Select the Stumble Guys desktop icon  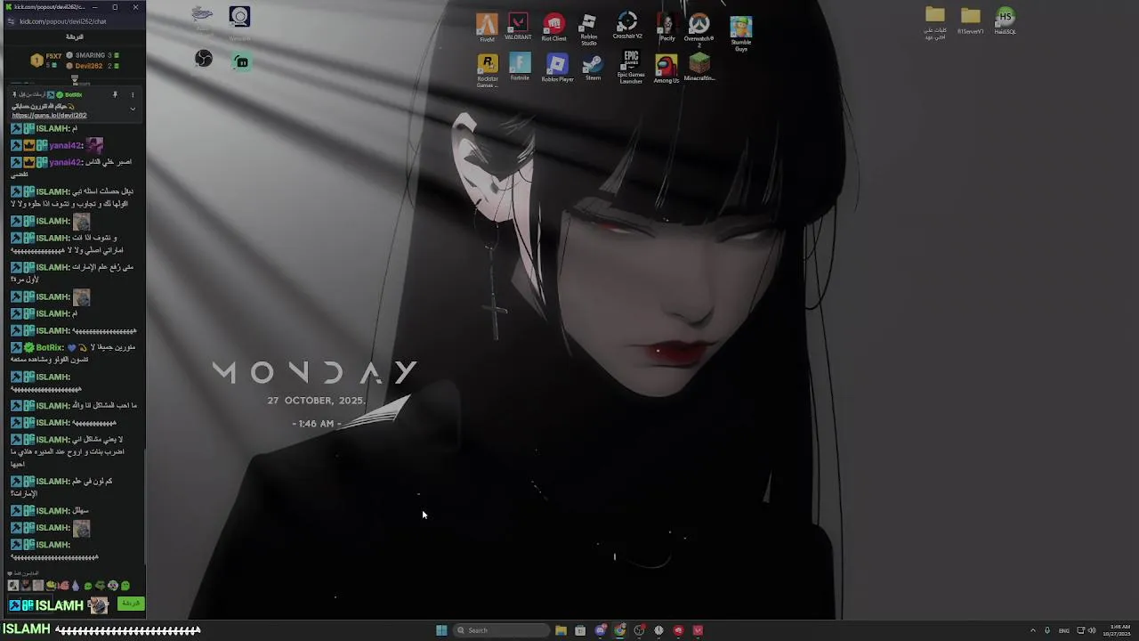[741, 34]
